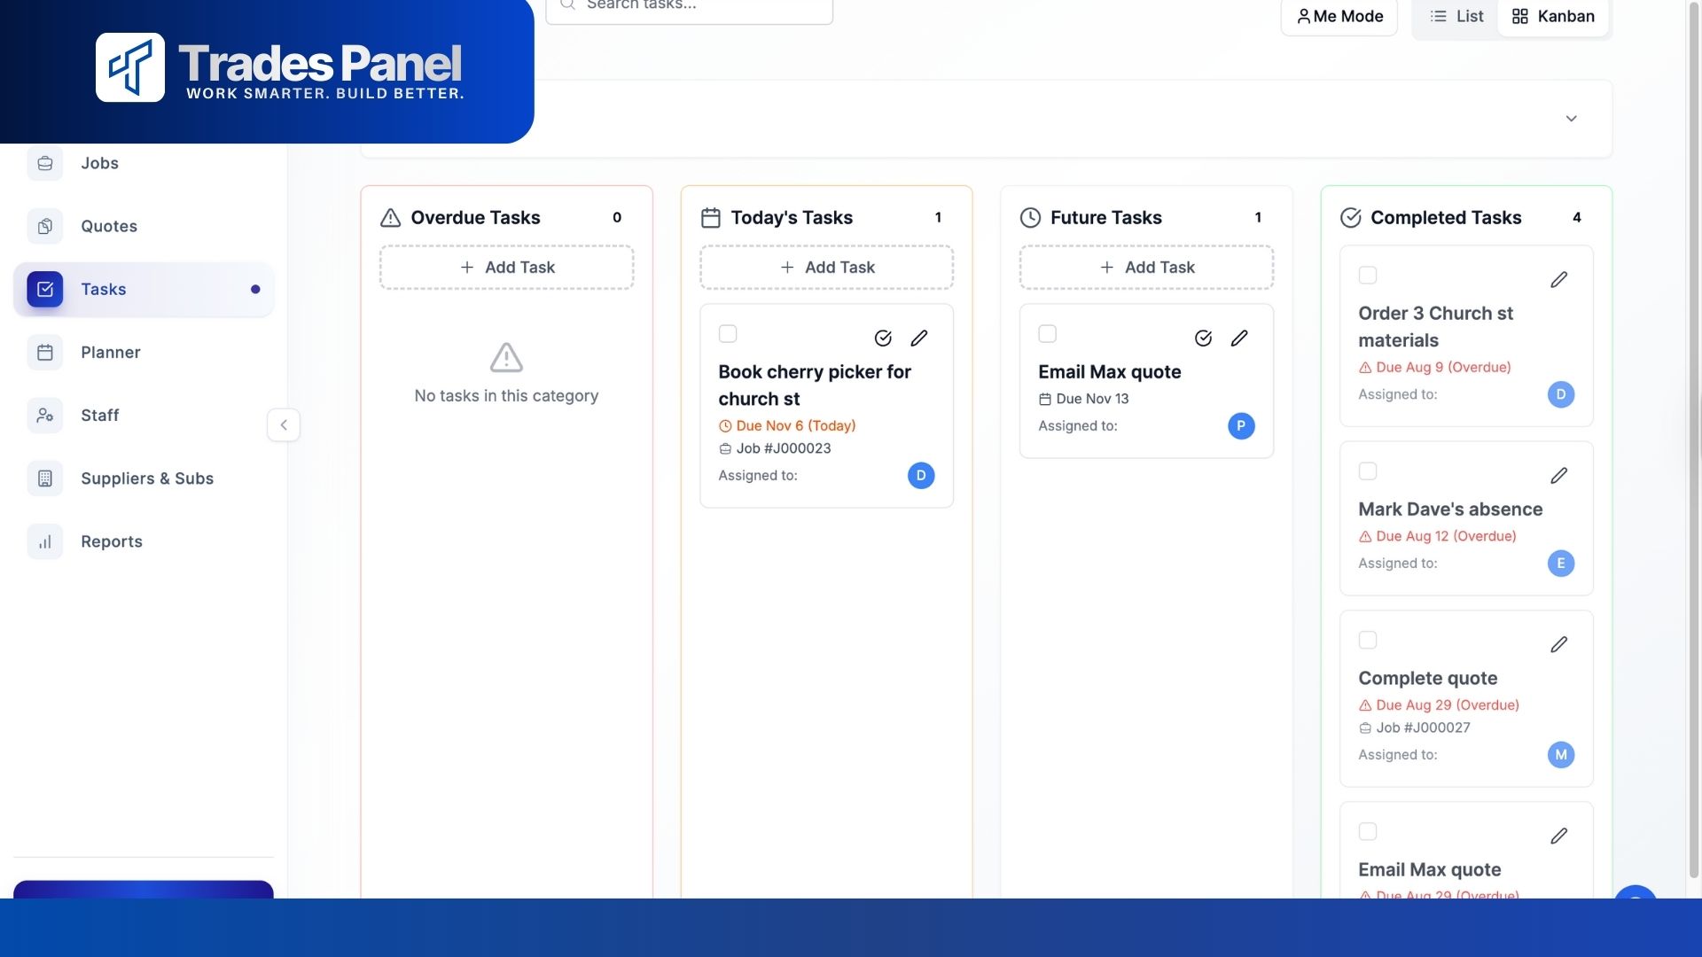Screen dimensions: 1702x957
Task: Mark Book cherry picker task complete via check-circle icon
Action: [883, 338]
